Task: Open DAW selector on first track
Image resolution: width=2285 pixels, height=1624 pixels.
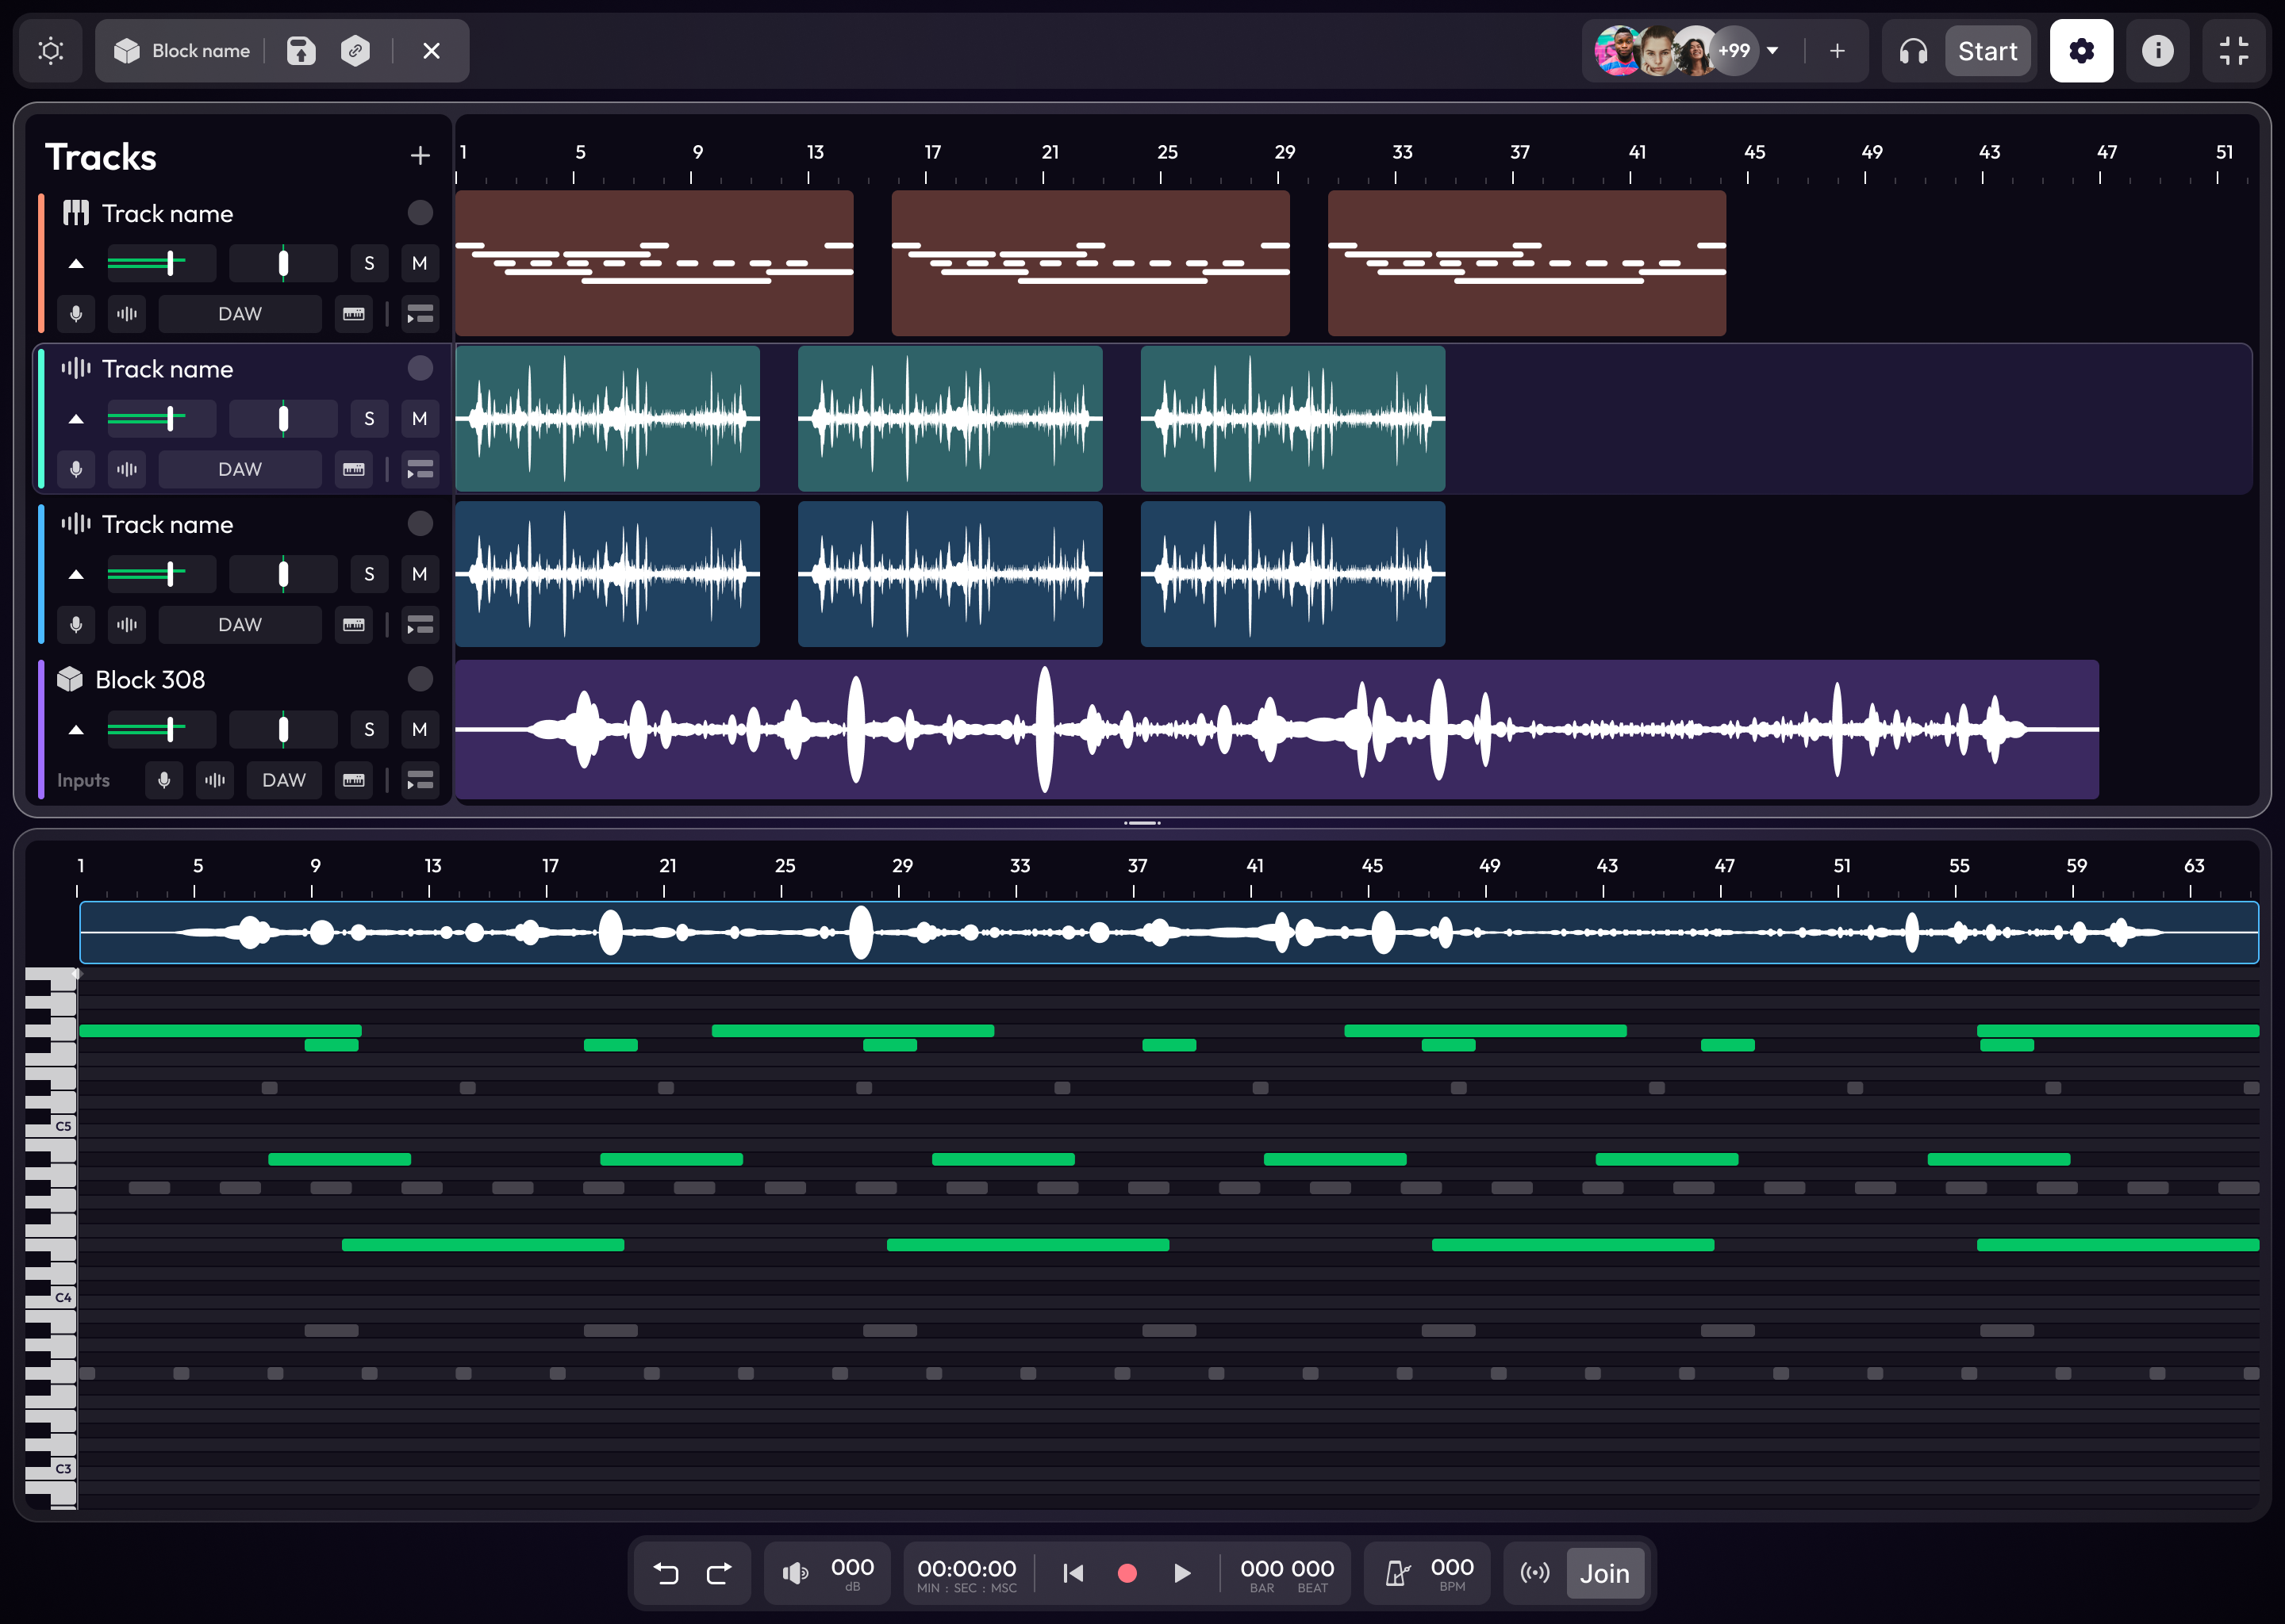Action: 240,314
